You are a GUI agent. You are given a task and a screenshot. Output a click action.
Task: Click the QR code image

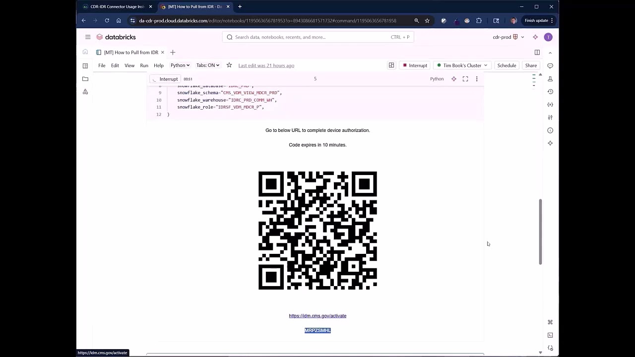317,231
